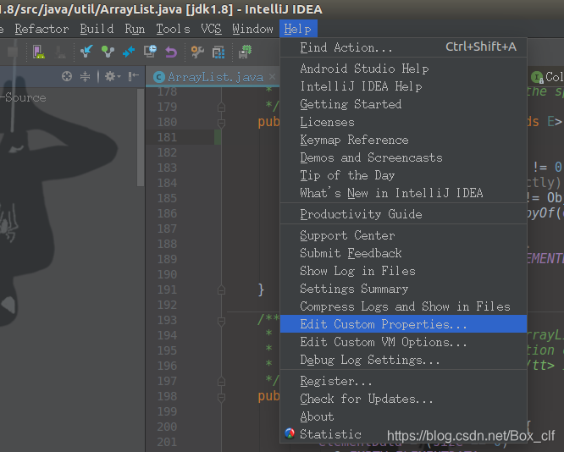The image size is (564, 452).
Task: Select Show Log in Files
Action: pos(403,271)
